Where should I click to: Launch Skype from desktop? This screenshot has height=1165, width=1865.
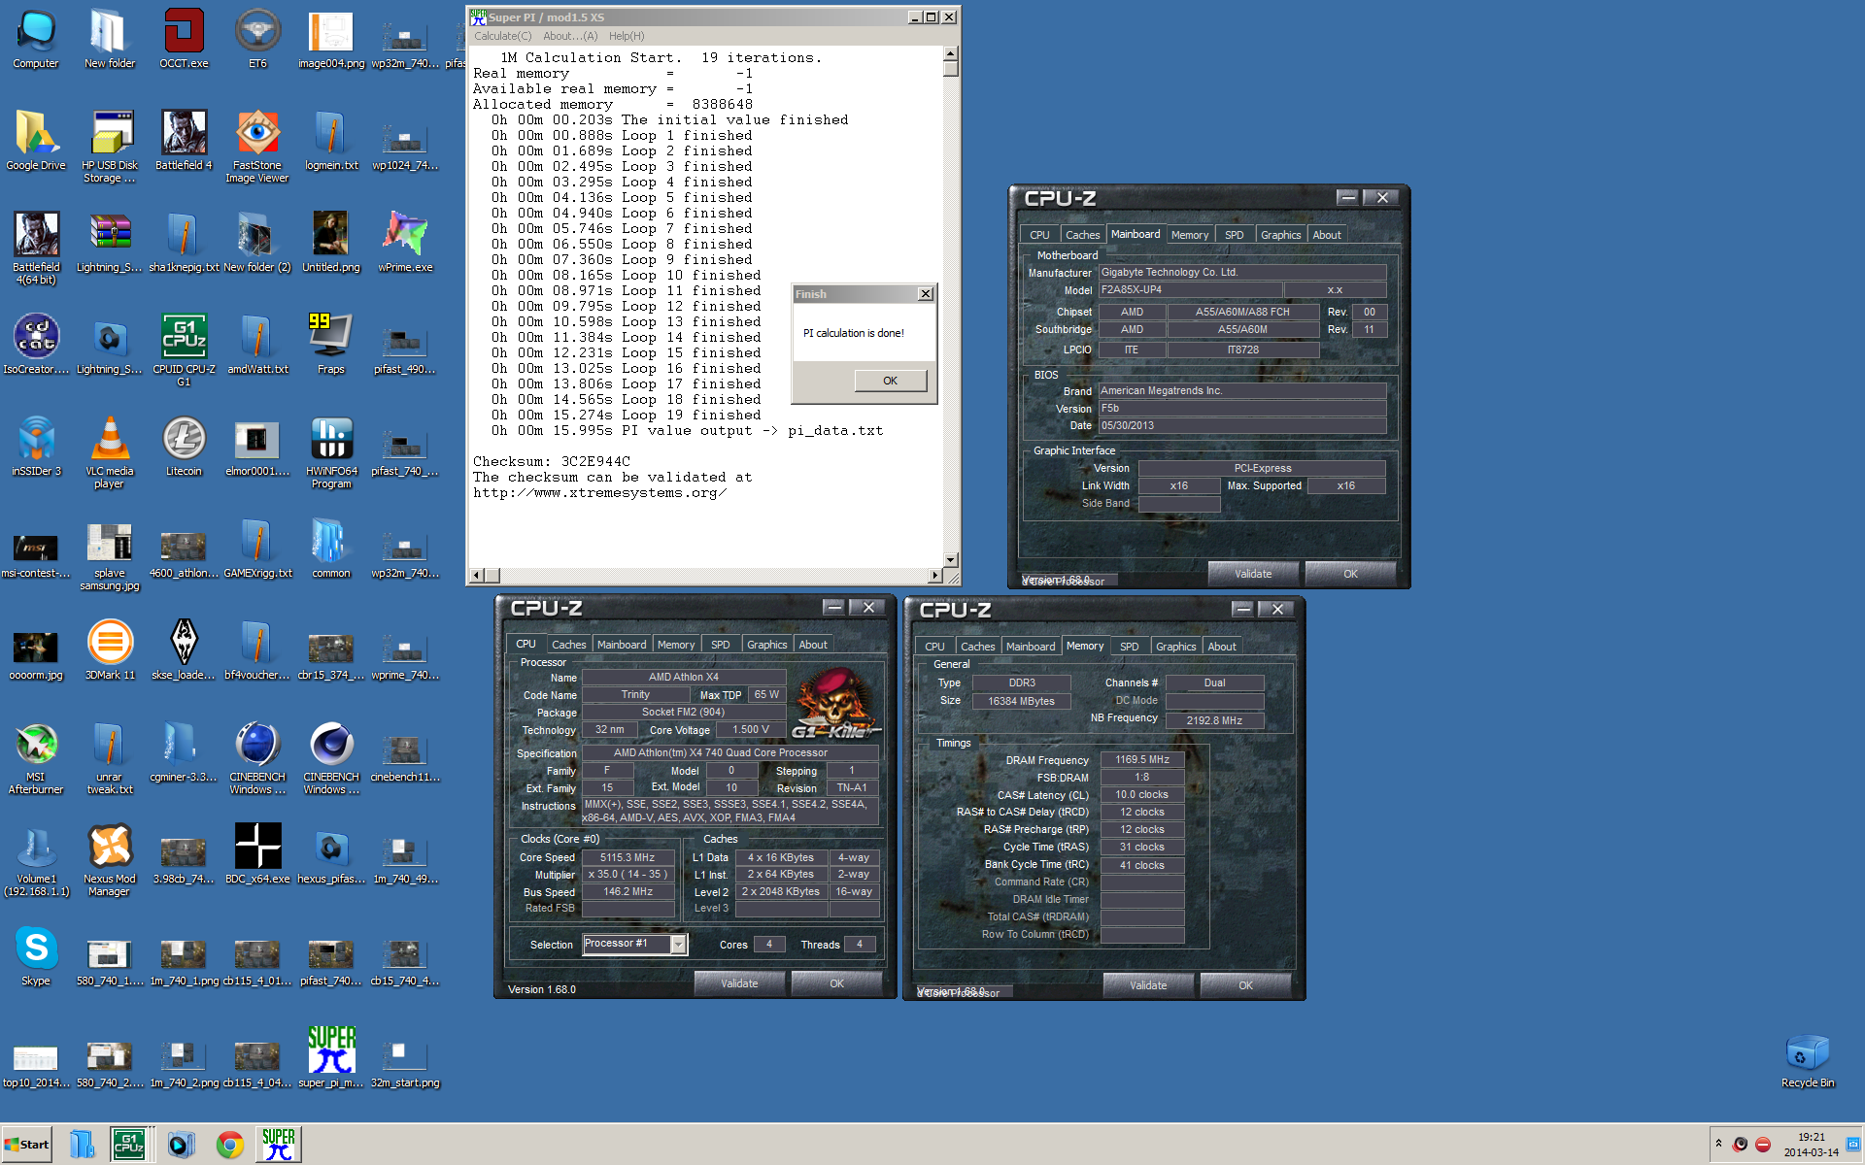(x=36, y=956)
